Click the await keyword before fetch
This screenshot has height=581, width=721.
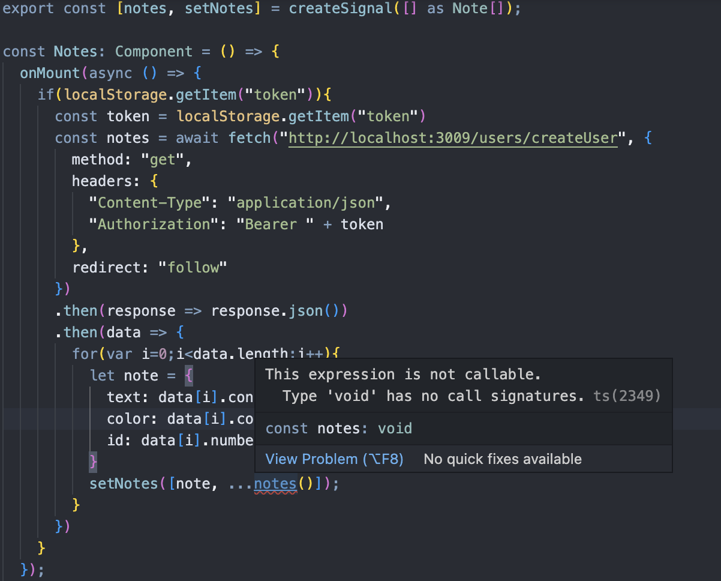(x=198, y=137)
